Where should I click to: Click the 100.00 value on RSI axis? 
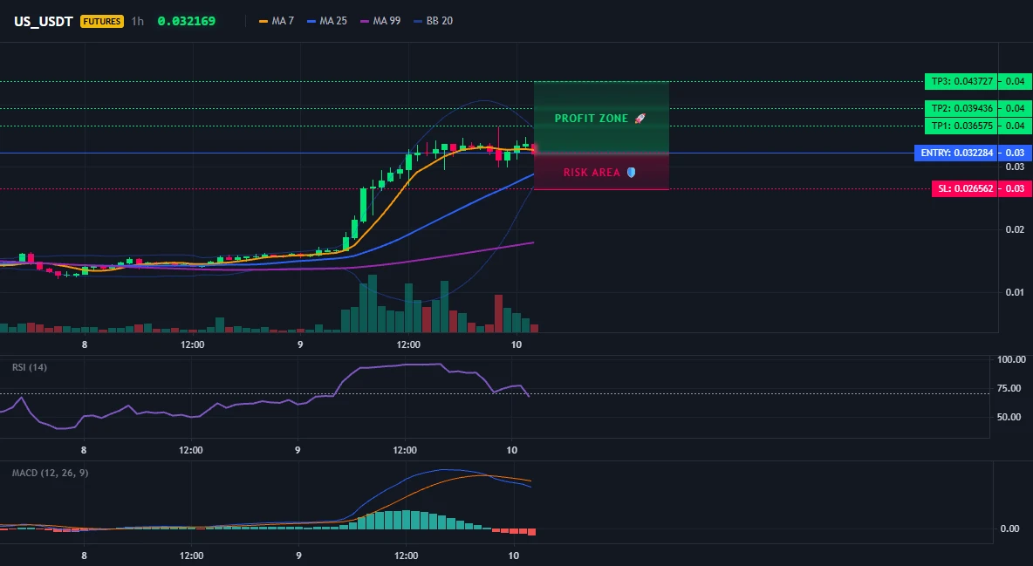pyautogui.click(x=1011, y=360)
